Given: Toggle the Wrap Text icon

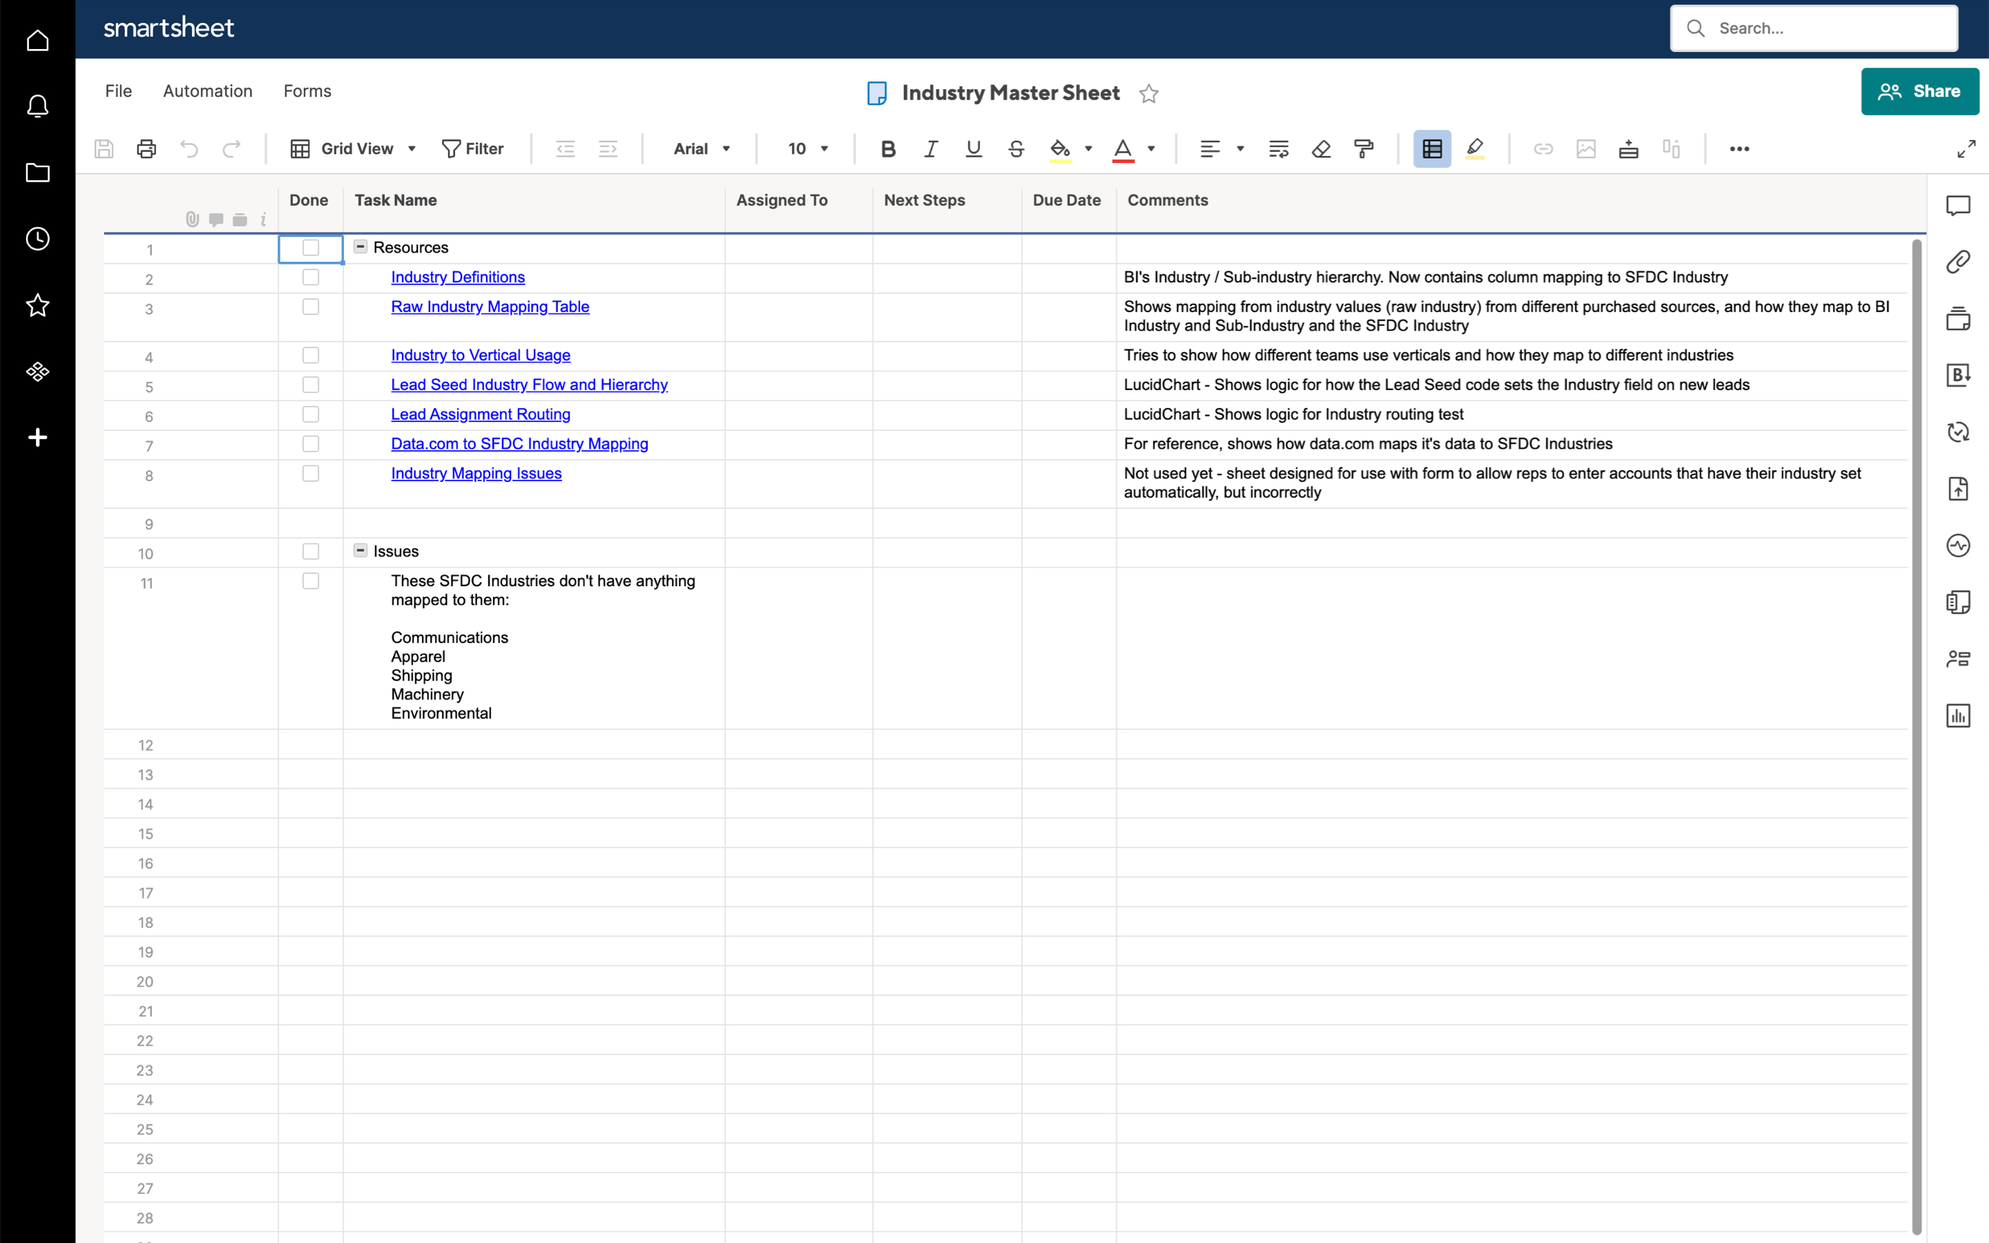Looking at the screenshot, I should pos(1278,148).
